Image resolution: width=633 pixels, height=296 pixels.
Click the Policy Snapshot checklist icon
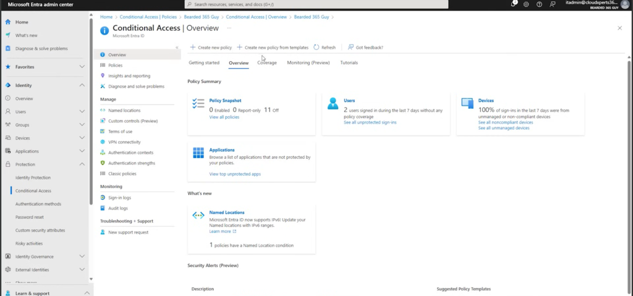click(198, 104)
